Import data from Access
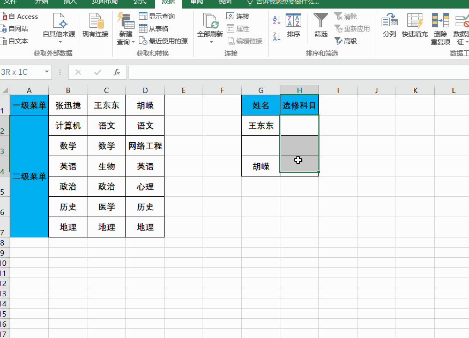This screenshot has height=338, width=469. tap(19, 17)
